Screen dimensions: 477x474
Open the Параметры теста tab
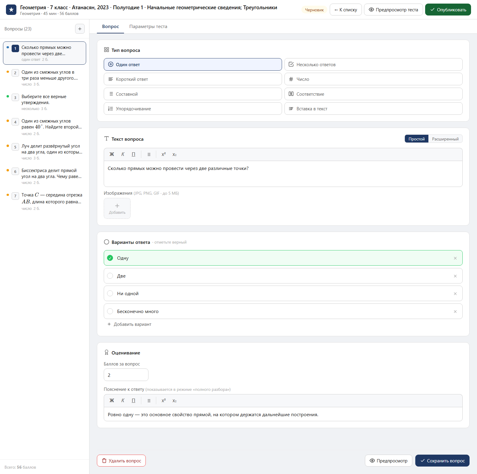pyautogui.click(x=148, y=27)
